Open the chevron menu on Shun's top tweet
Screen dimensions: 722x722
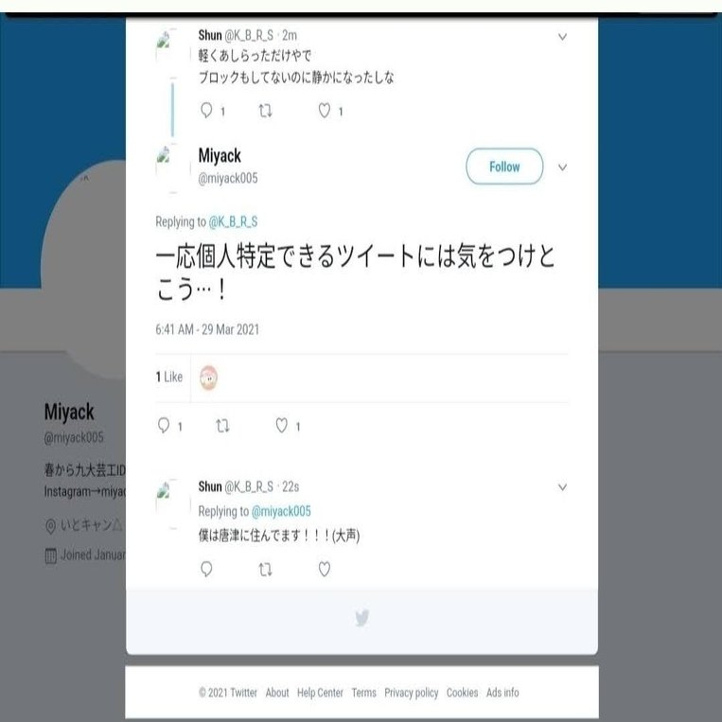(562, 36)
